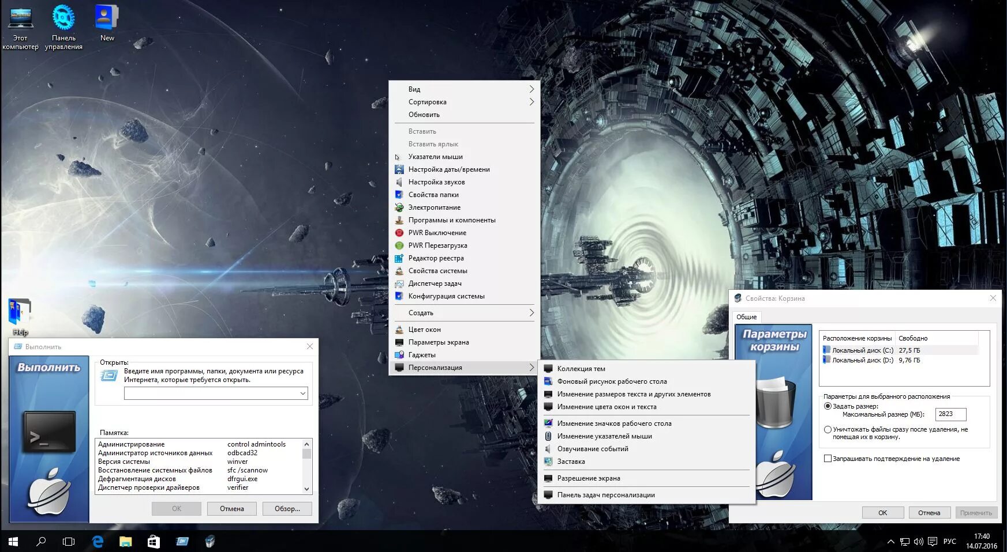Launch Microsoft Edge from the taskbar
The image size is (1007, 552).
click(x=97, y=542)
